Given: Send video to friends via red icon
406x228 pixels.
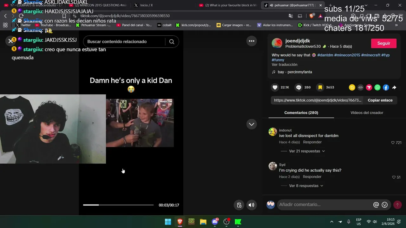Looking at the screenshot, I should pos(369,87).
